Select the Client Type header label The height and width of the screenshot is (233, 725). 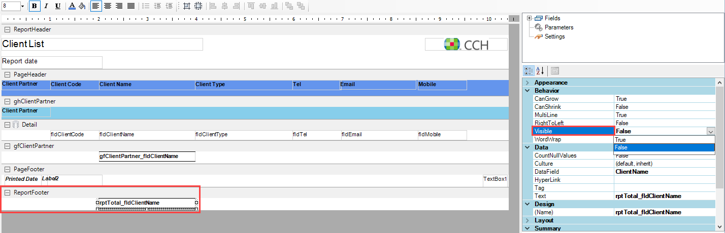[x=243, y=85]
